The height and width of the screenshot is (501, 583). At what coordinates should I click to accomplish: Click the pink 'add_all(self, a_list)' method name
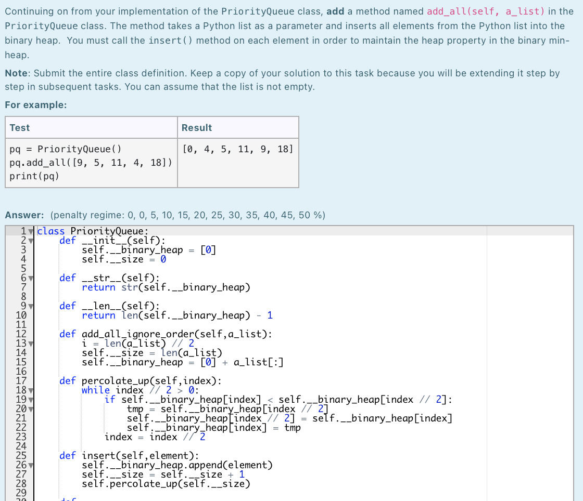(x=485, y=11)
